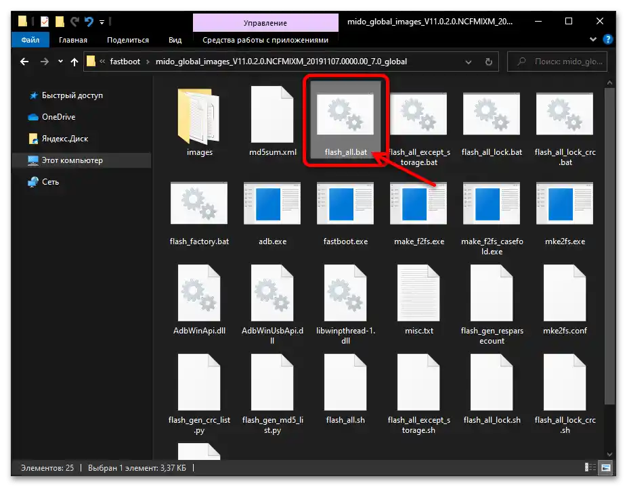Open the Файл menu tab
The image size is (627, 487).
coord(30,40)
